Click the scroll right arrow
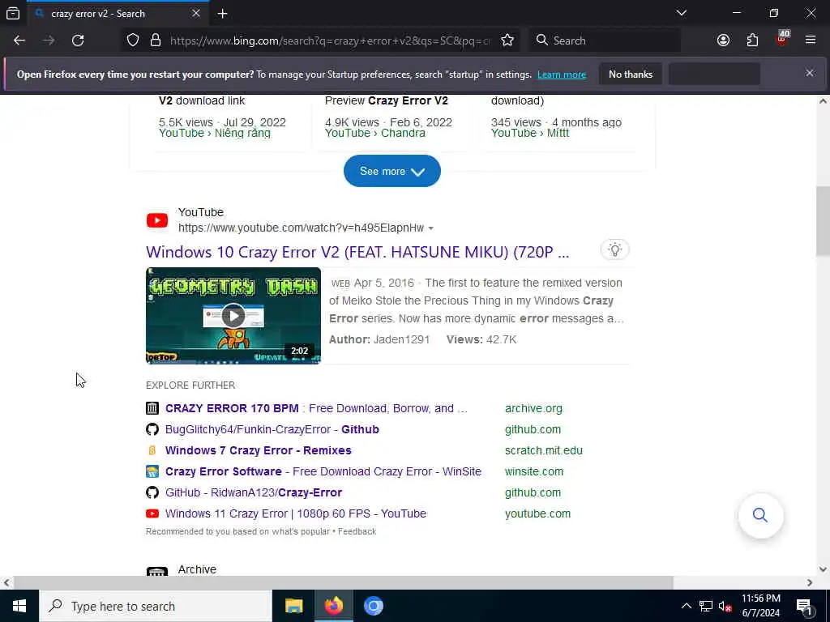Image resolution: width=830 pixels, height=622 pixels. [810, 582]
